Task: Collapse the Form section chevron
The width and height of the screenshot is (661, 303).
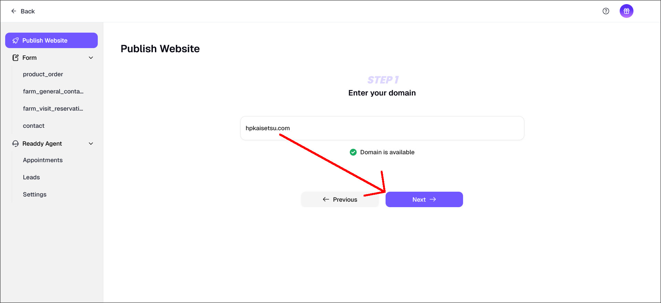Action: click(91, 58)
